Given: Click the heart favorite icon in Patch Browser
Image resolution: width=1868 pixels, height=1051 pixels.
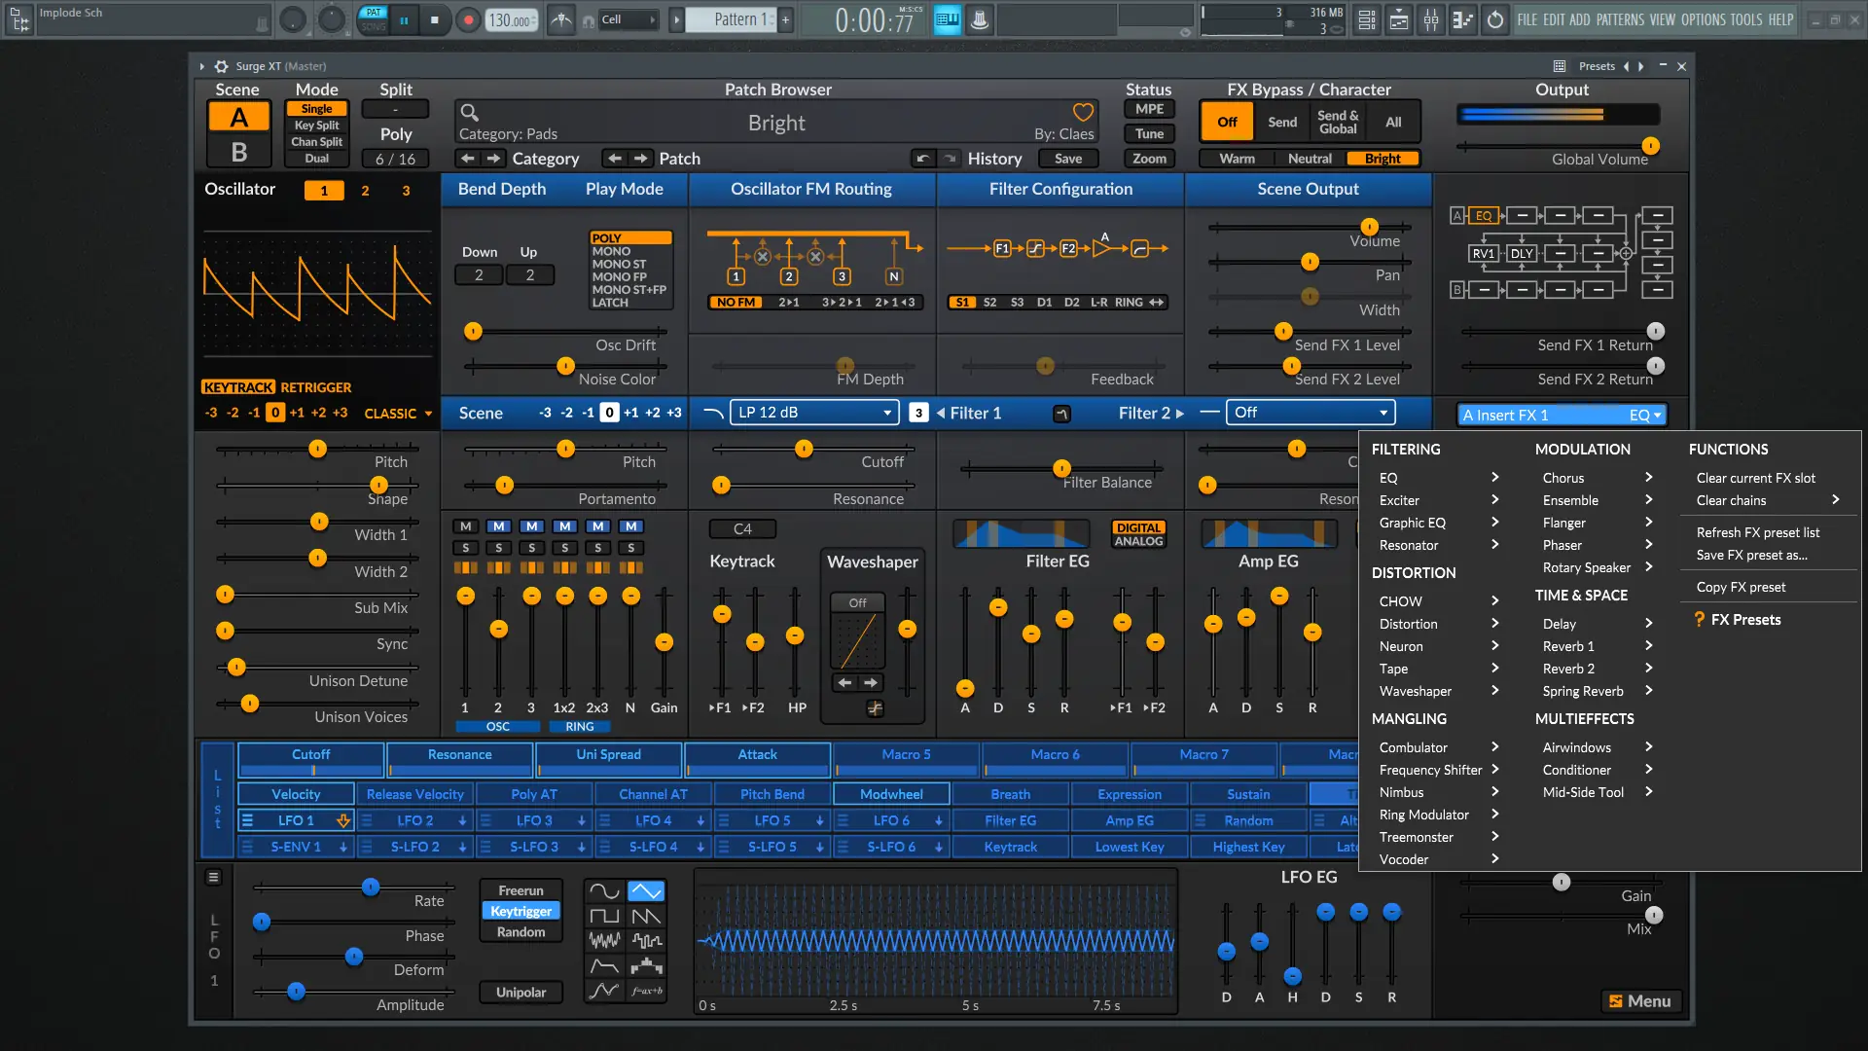Looking at the screenshot, I should pyautogui.click(x=1083, y=112).
